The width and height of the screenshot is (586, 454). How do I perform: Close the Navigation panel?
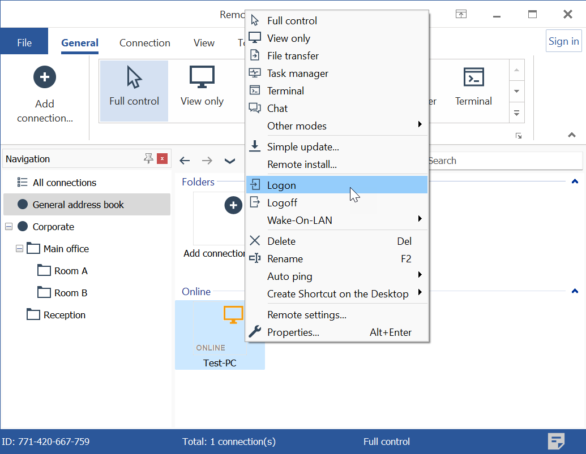pos(162,159)
